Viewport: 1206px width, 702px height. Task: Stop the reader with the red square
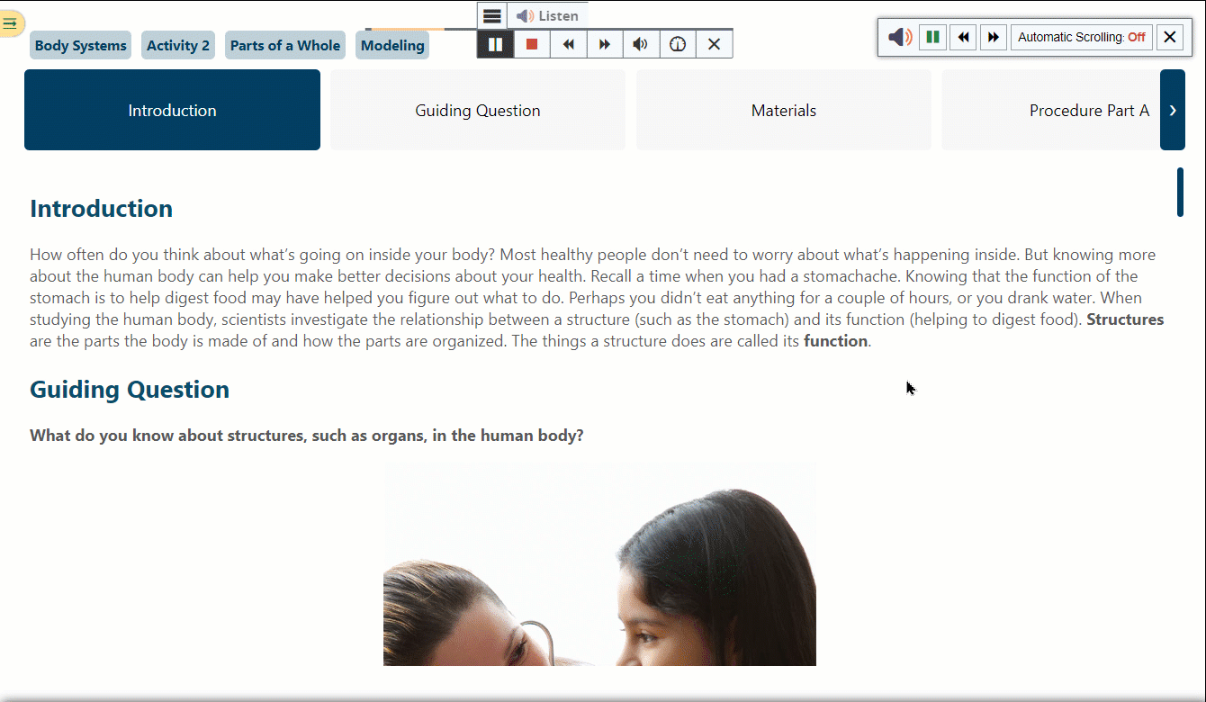[x=532, y=44]
